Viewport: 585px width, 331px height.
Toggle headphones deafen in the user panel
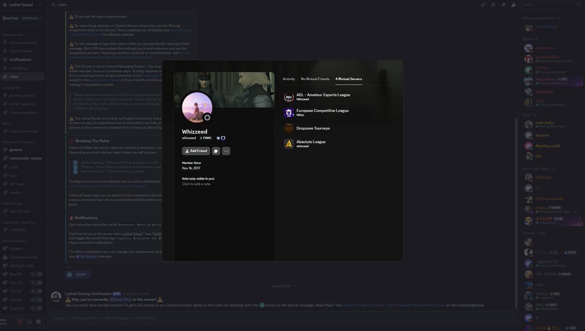point(29,322)
